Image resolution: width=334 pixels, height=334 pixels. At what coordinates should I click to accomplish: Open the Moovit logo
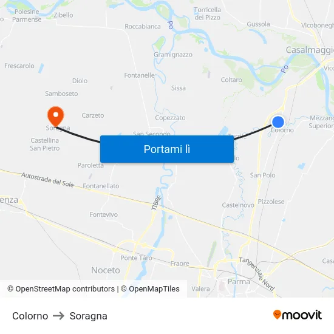click(x=298, y=315)
